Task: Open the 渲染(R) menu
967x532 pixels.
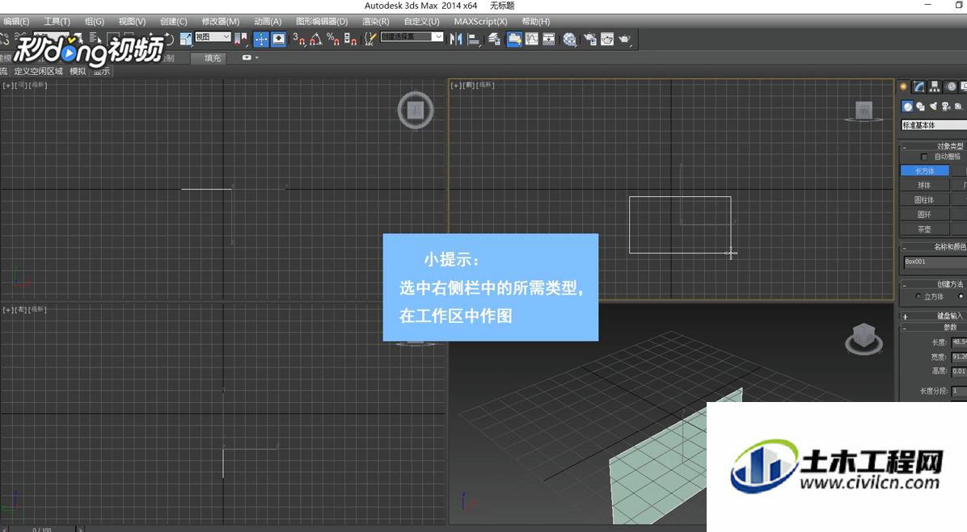Action: click(376, 22)
